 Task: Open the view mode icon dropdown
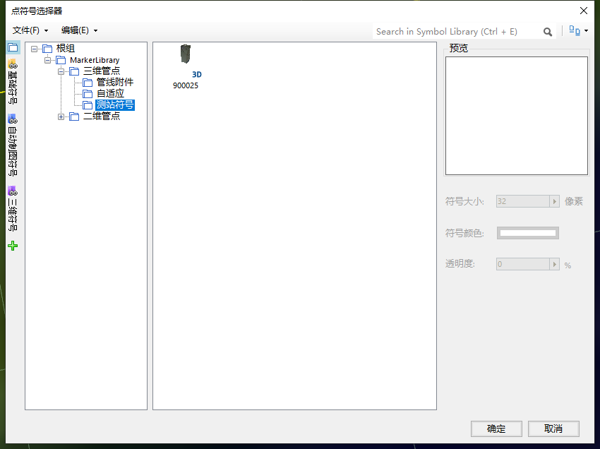pyautogui.click(x=578, y=30)
